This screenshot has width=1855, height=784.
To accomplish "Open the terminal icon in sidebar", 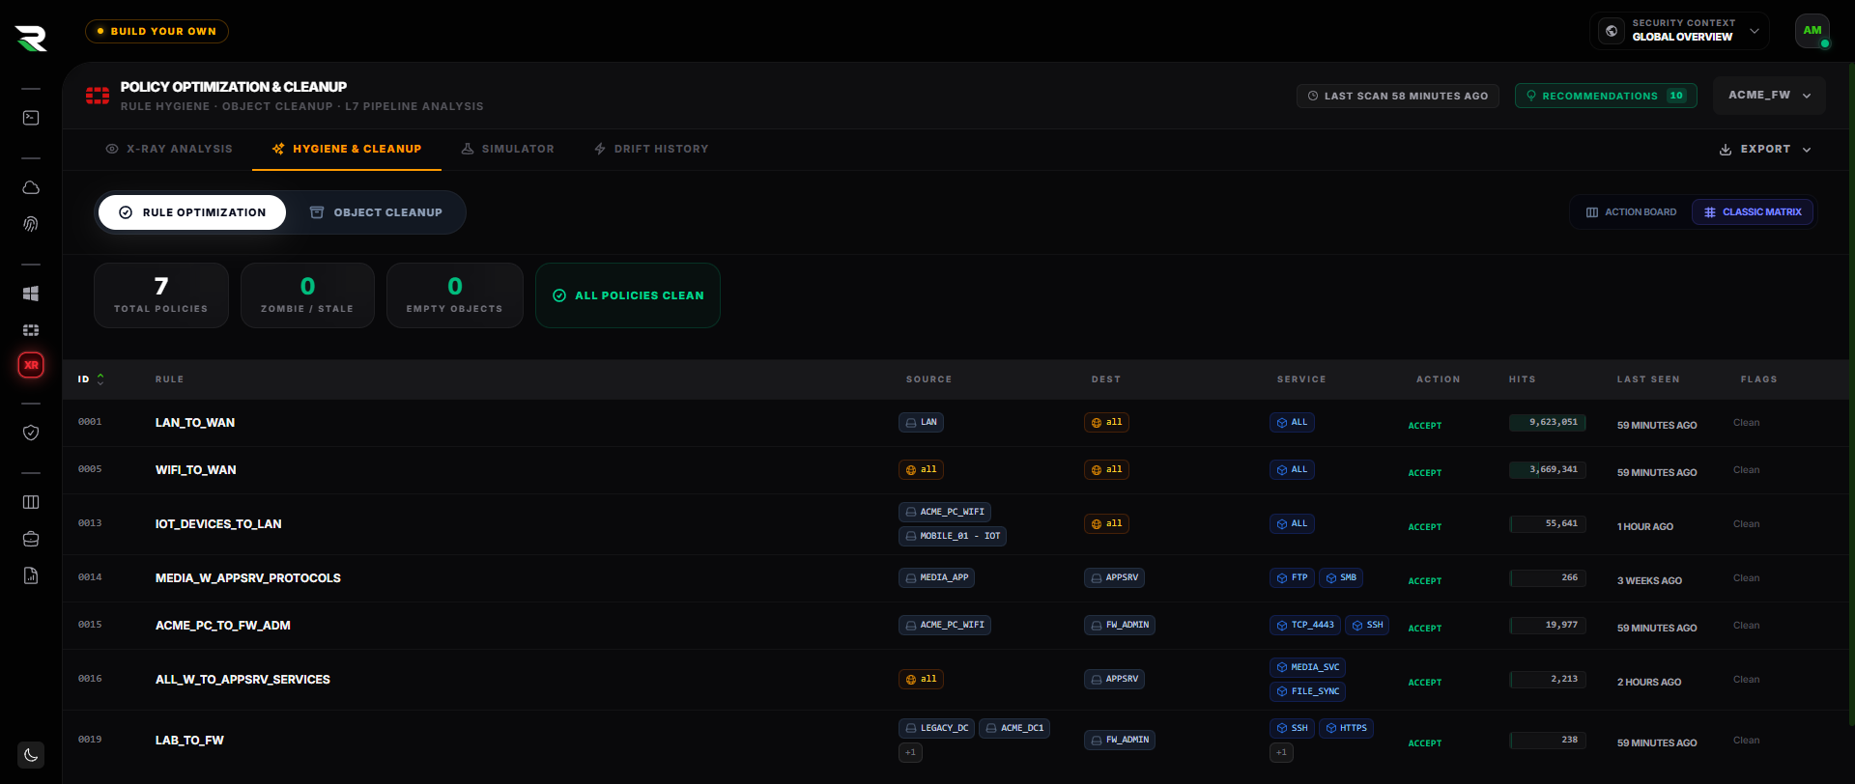I will tap(31, 118).
